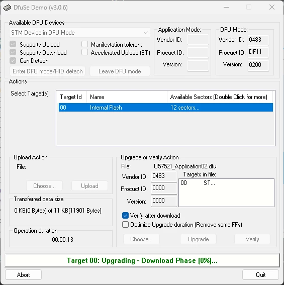
Task: Minimize the DfuSe Demo window
Action: [x=226, y=7]
